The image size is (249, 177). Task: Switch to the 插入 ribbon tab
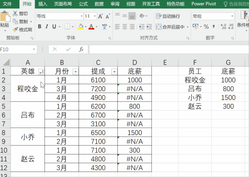point(43,4)
